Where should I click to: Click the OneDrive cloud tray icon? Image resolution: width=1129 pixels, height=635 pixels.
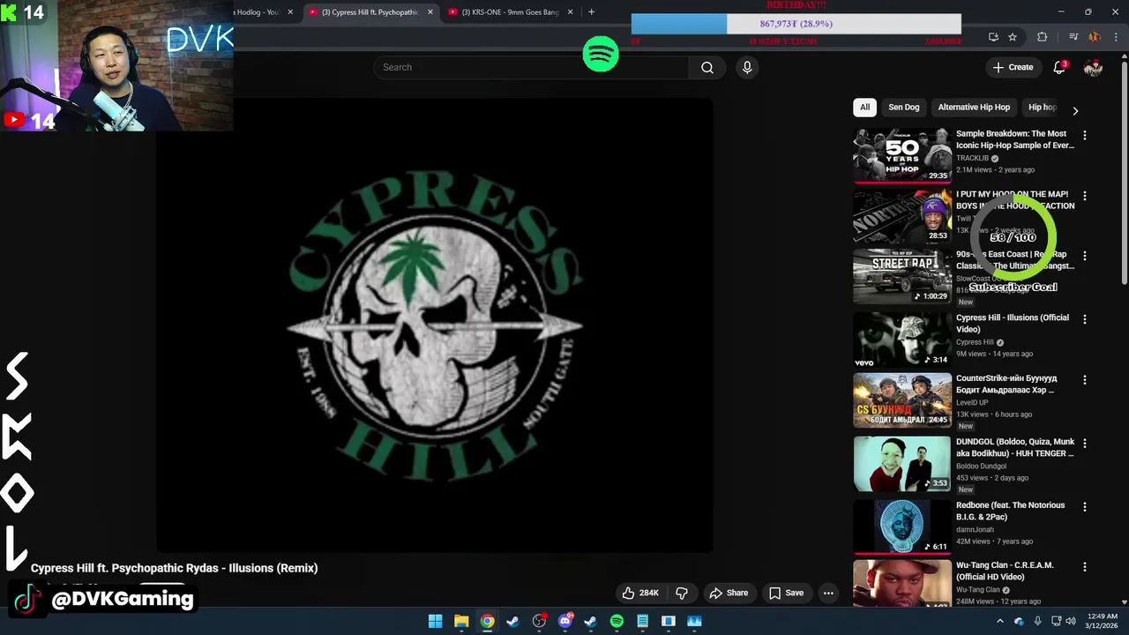coord(1019,621)
